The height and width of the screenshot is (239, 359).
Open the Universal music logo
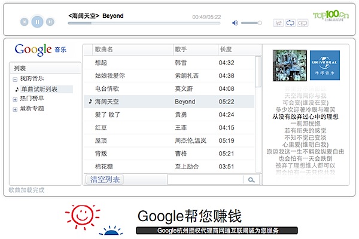(325, 65)
